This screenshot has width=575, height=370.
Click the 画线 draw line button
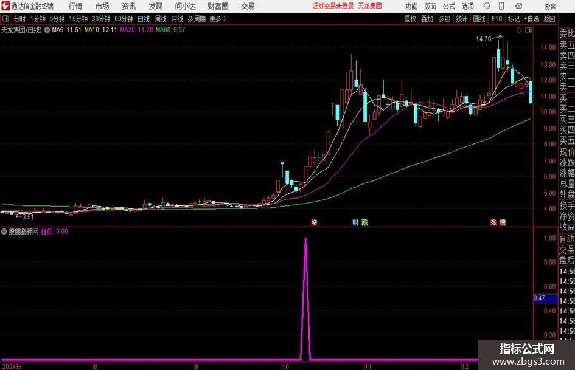479,19
